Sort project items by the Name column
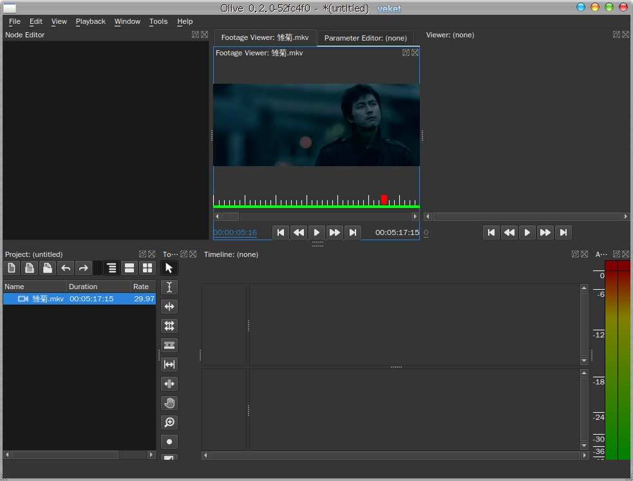633x481 pixels. (35, 287)
